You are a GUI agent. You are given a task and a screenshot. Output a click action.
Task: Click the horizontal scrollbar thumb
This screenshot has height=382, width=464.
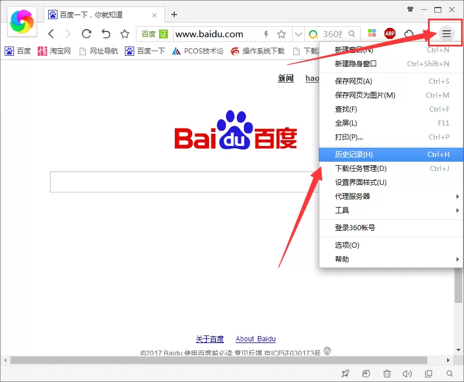[x=219, y=360]
